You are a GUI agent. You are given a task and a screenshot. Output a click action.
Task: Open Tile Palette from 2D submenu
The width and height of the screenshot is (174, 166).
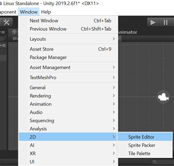tap(145, 154)
